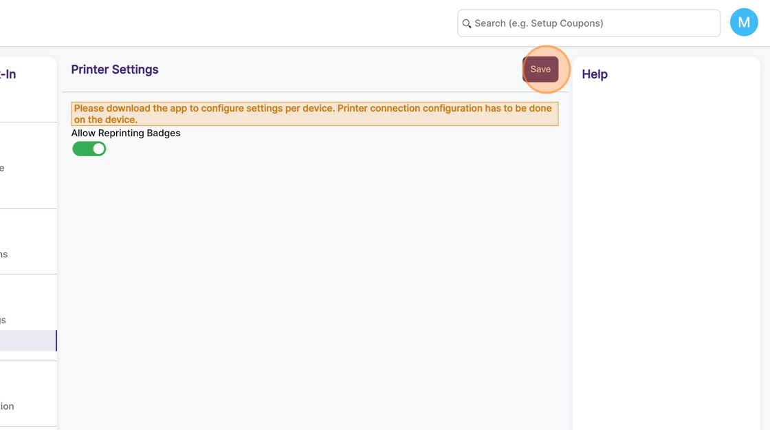Click the Printer Settings heading
770x430 pixels.
pos(115,69)
